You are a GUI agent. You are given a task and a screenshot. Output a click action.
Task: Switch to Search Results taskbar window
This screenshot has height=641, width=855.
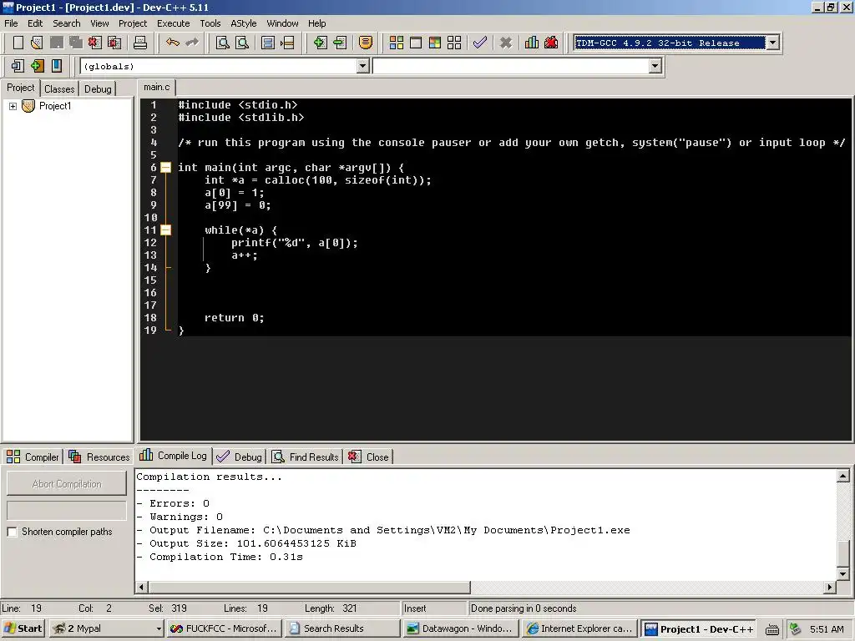(x=341, y=629)
